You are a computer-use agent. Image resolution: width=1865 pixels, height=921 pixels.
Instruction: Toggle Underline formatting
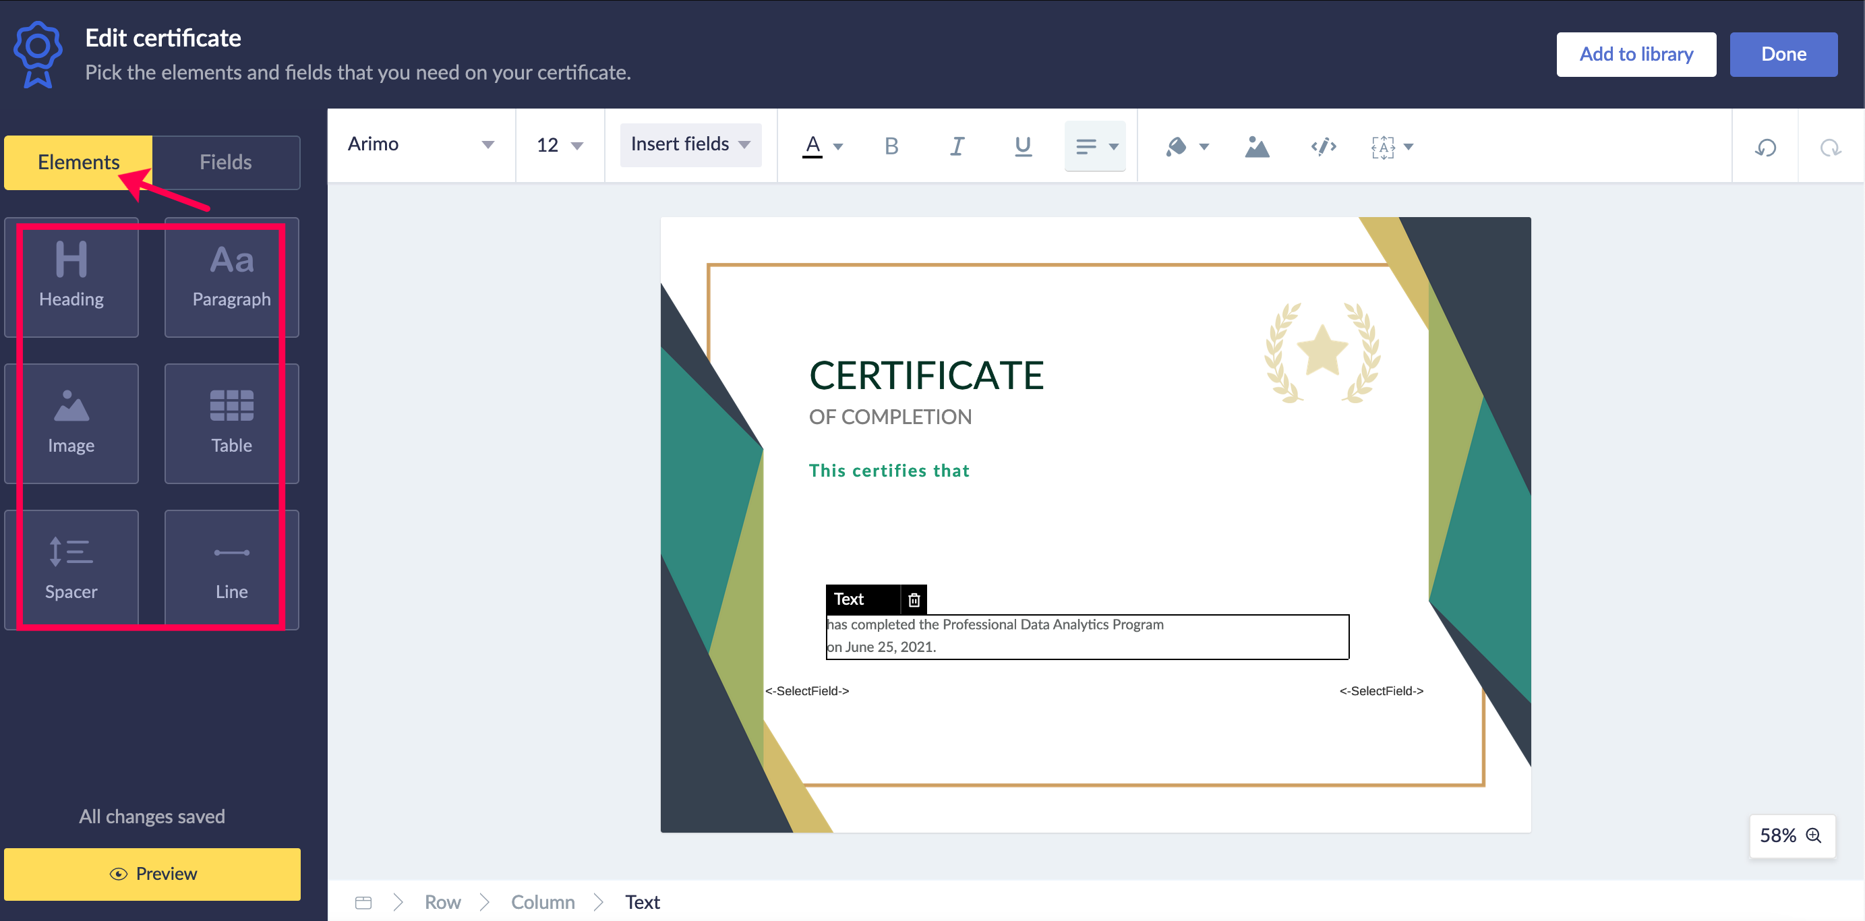tap(1022, 146)
